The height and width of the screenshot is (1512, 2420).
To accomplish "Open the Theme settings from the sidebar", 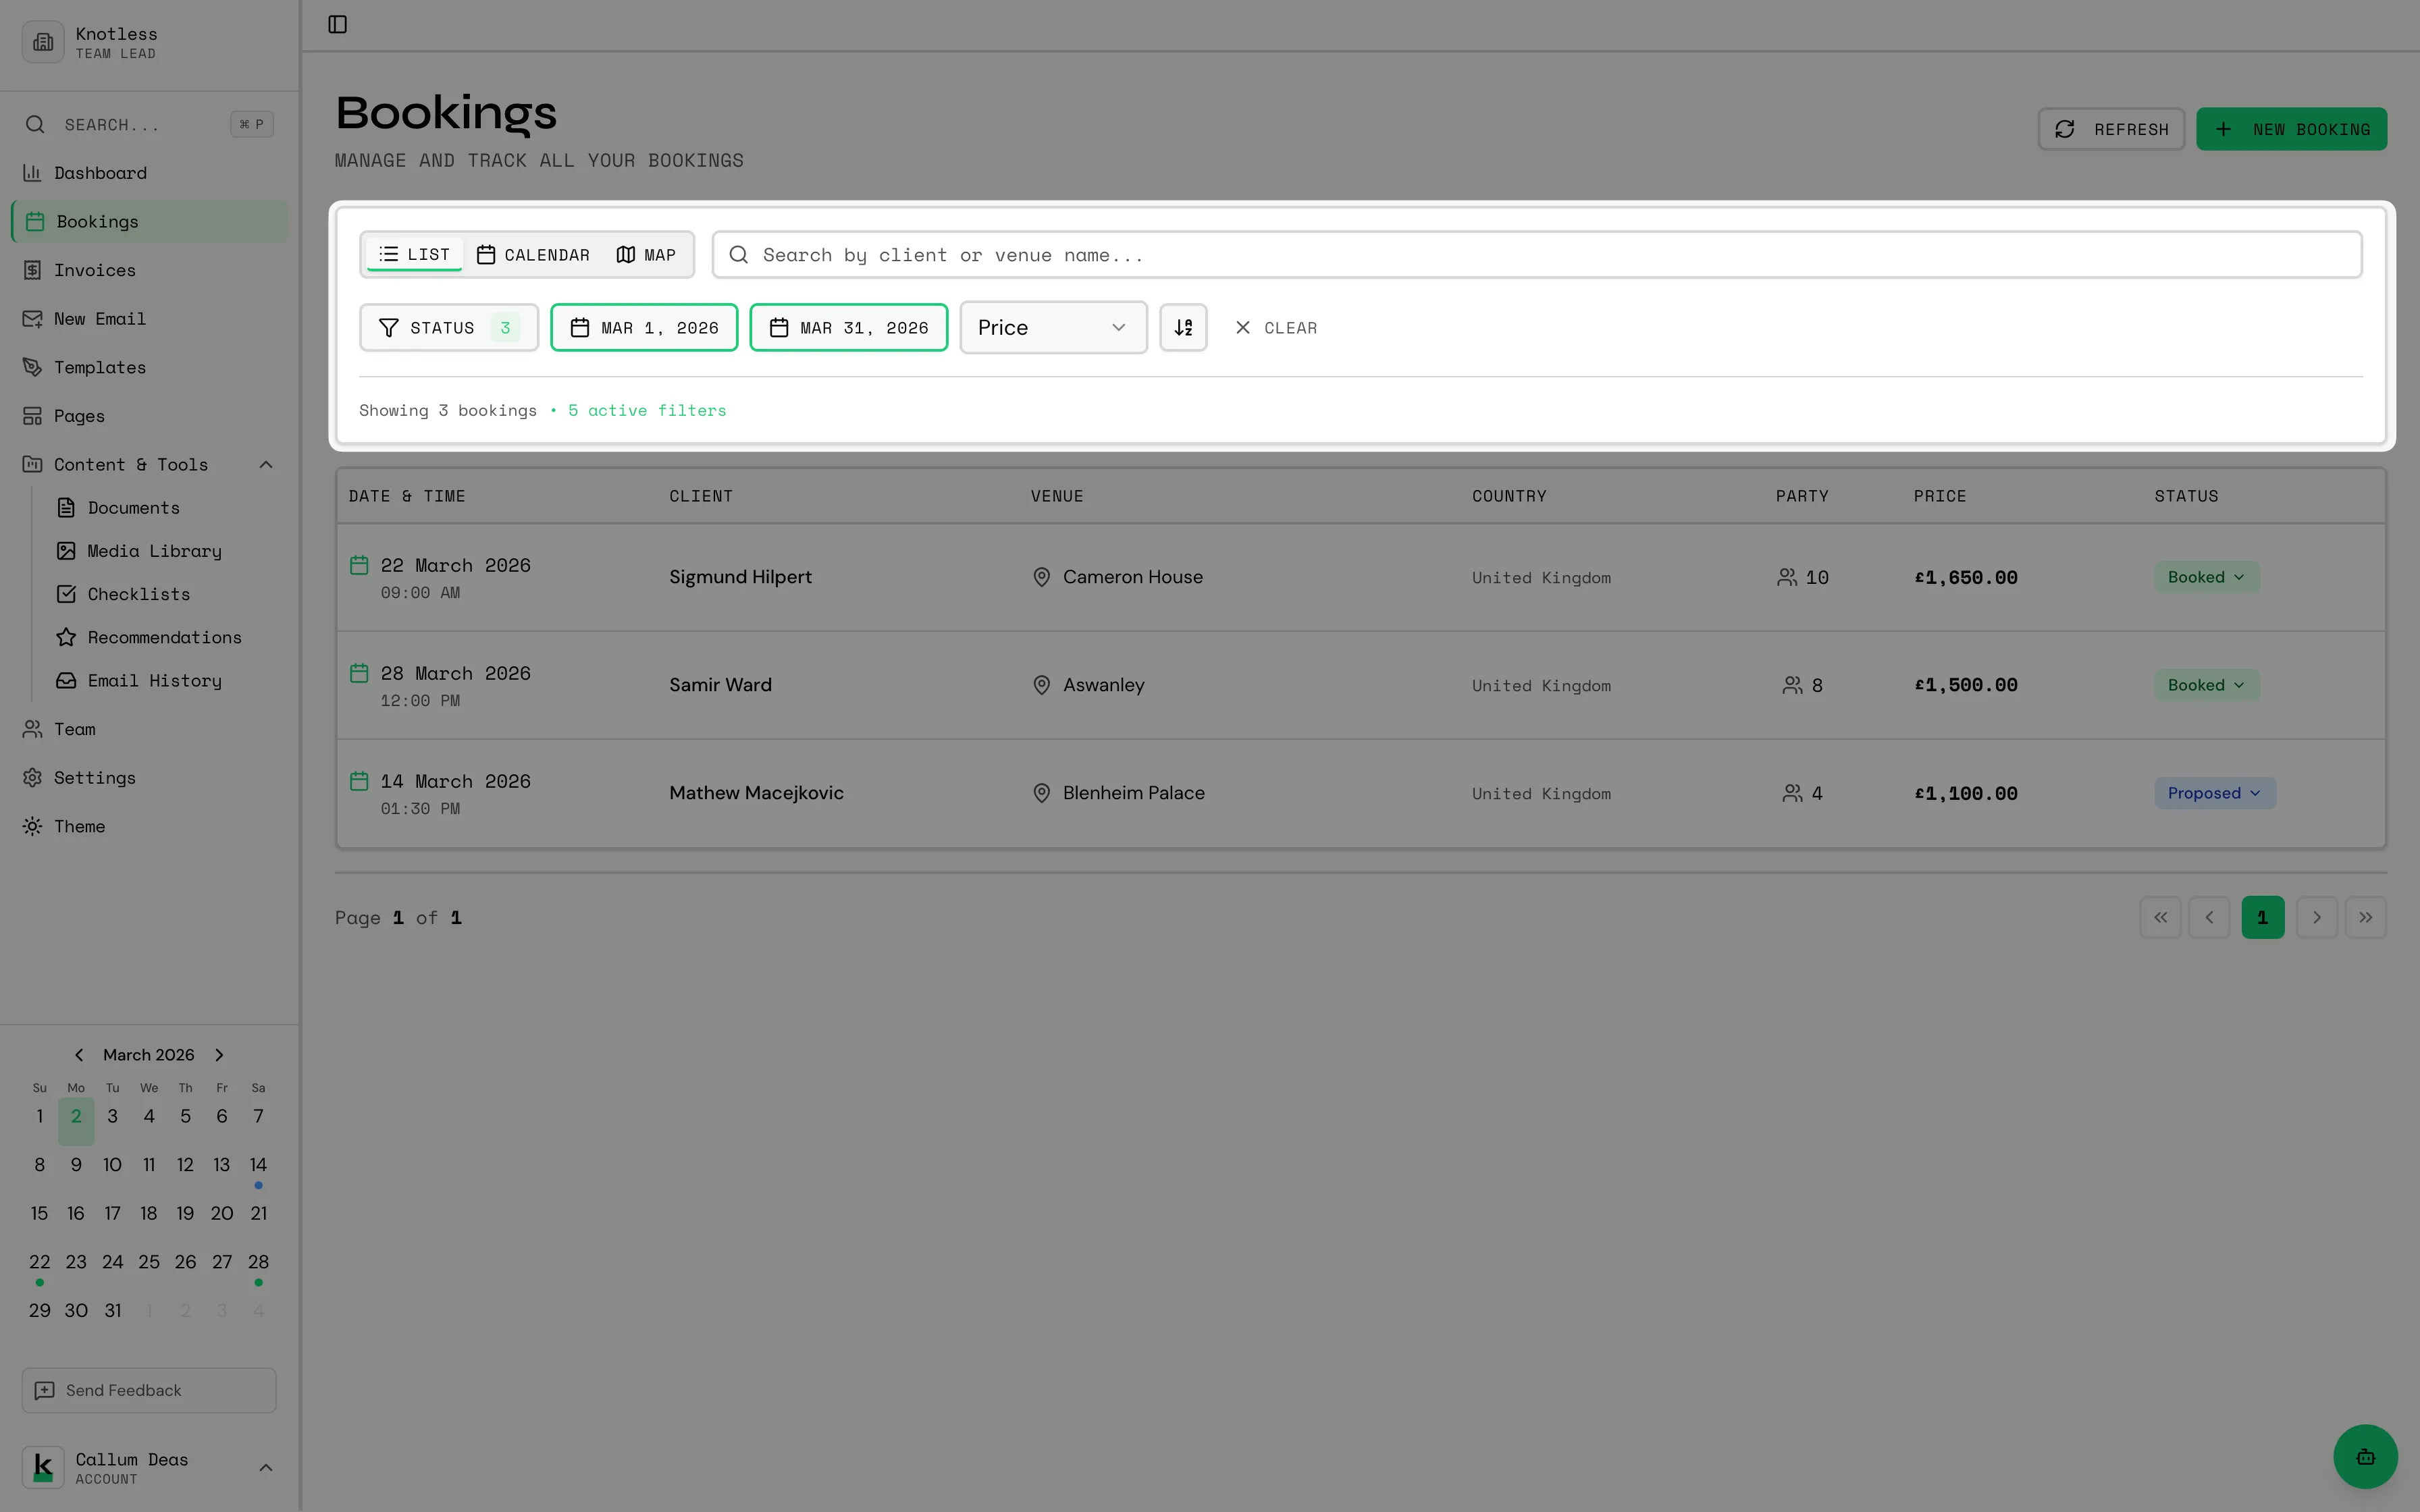I will pos(80,826).
